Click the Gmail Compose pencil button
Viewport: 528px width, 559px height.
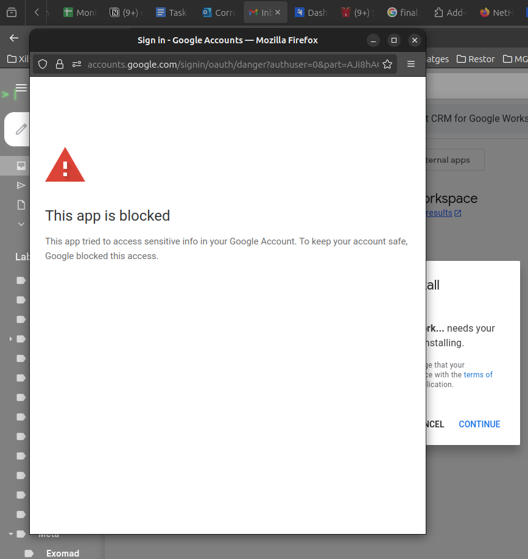click(x=17, y=129)
